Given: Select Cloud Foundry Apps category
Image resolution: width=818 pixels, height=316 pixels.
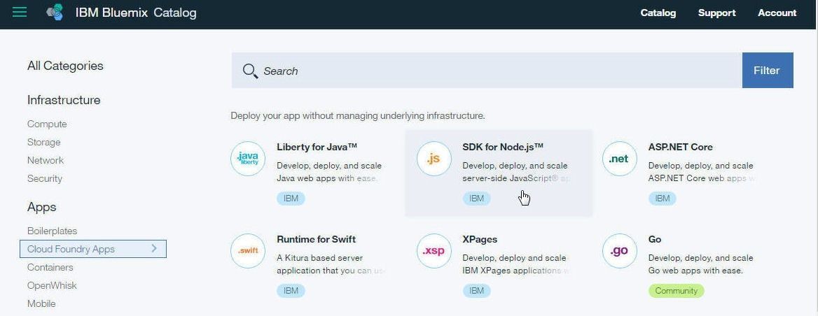Looking at the screenshot, I should pos(93,249).
